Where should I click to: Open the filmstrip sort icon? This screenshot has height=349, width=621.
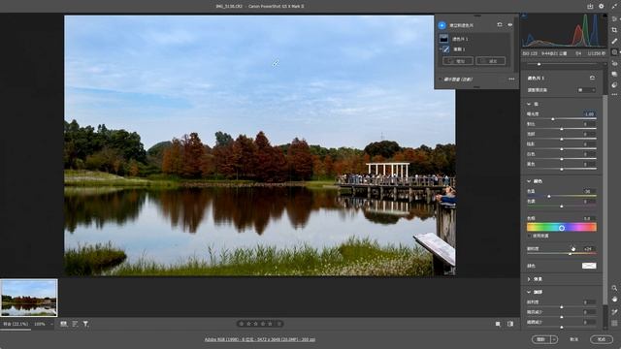pos(75,324)
